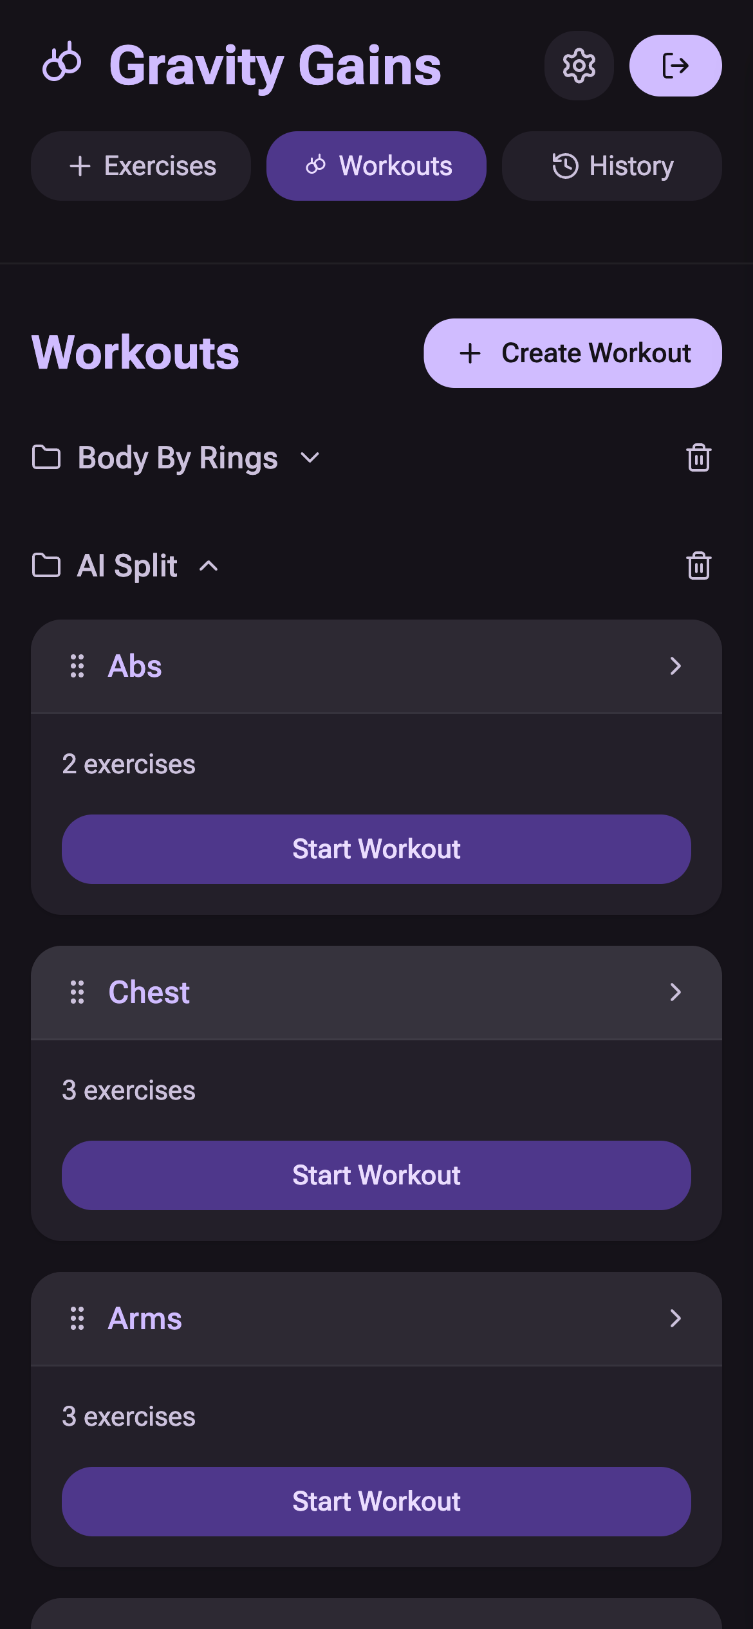Collapse the AI Split folder
The height and width of the screenshot is (1629, 753).
(209, 567)
